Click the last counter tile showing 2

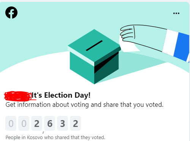(x=75, y=123)
